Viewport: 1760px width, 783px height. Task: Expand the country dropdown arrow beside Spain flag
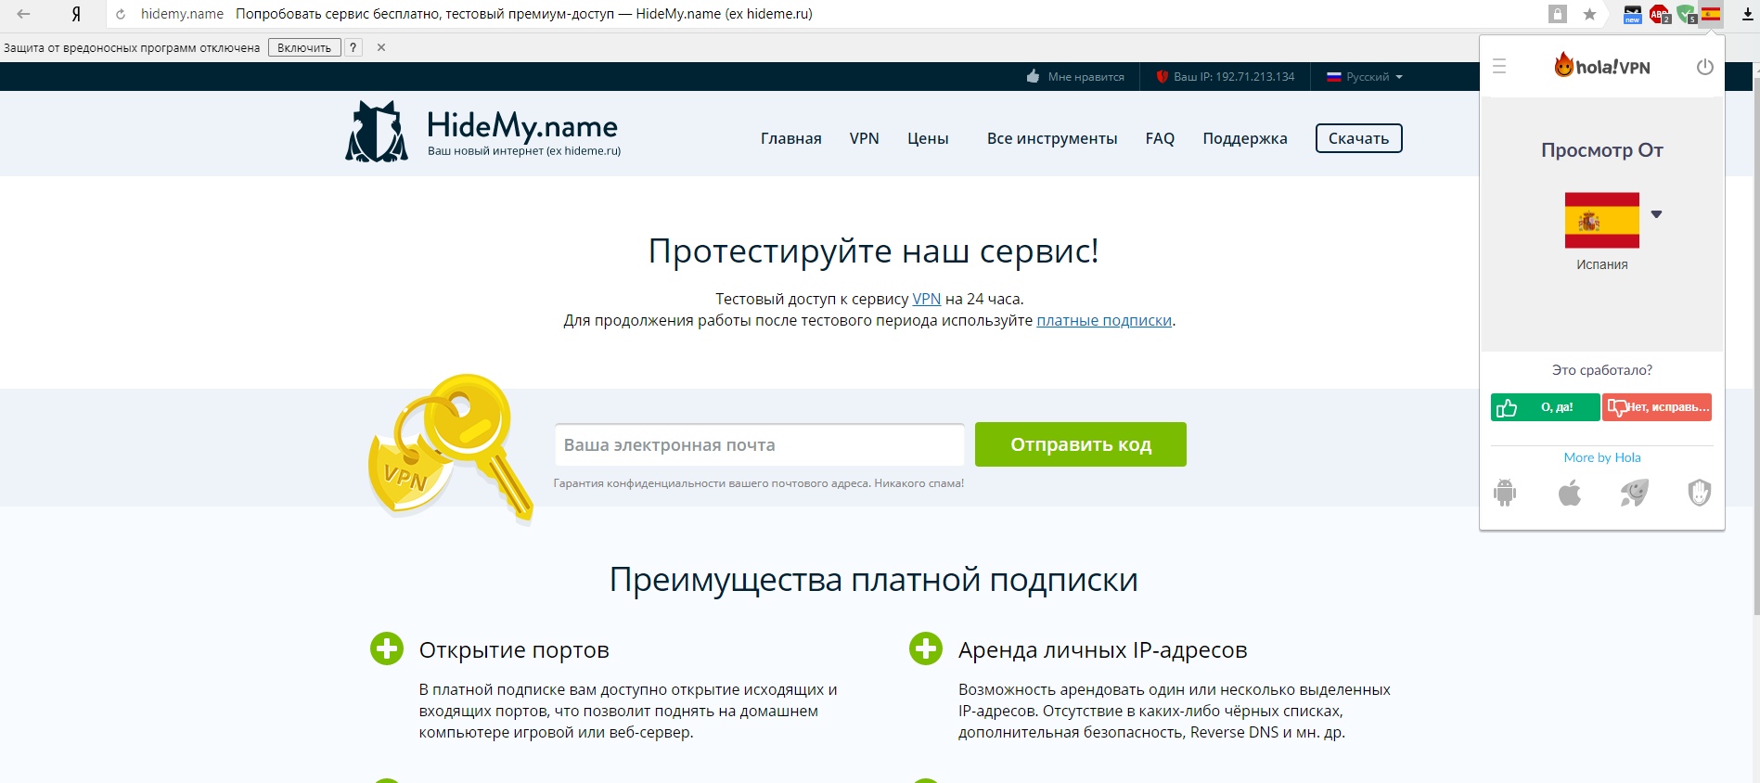1656,214
